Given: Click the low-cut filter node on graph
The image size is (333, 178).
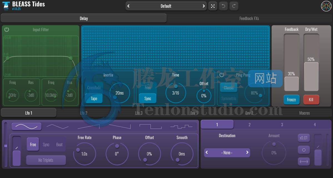Looking at the screenshot, I should [x=7, y=58].
